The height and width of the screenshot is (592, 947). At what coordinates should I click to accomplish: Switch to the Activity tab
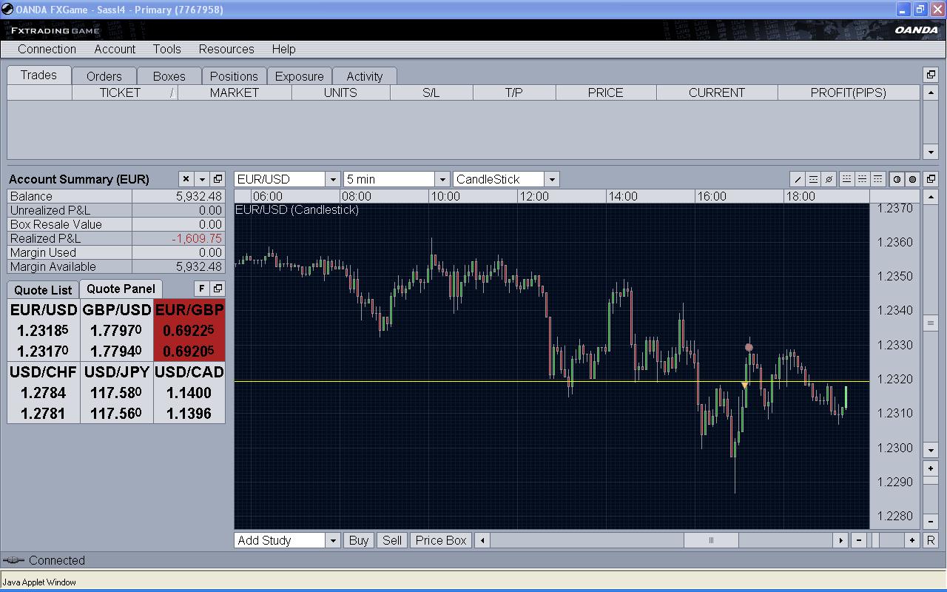click(364, 76)
